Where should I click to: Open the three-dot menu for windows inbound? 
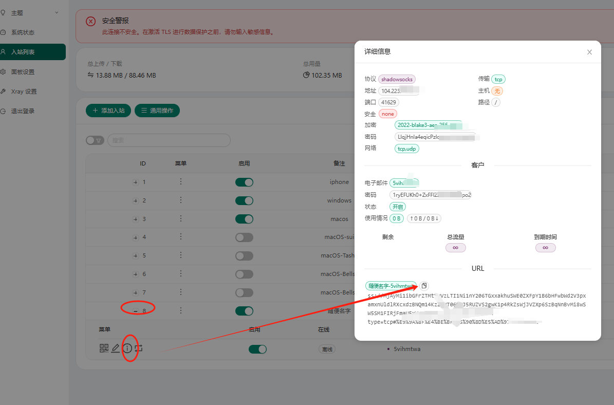tap(180, 200)
